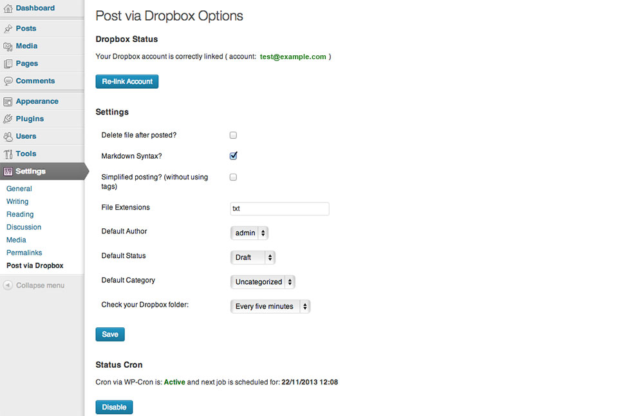Screen dimensions: 618x416
Task: Open the Posts menu
Action: tap(26, 28)
